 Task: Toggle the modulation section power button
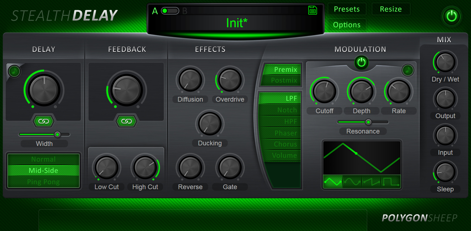click(361, 63)
